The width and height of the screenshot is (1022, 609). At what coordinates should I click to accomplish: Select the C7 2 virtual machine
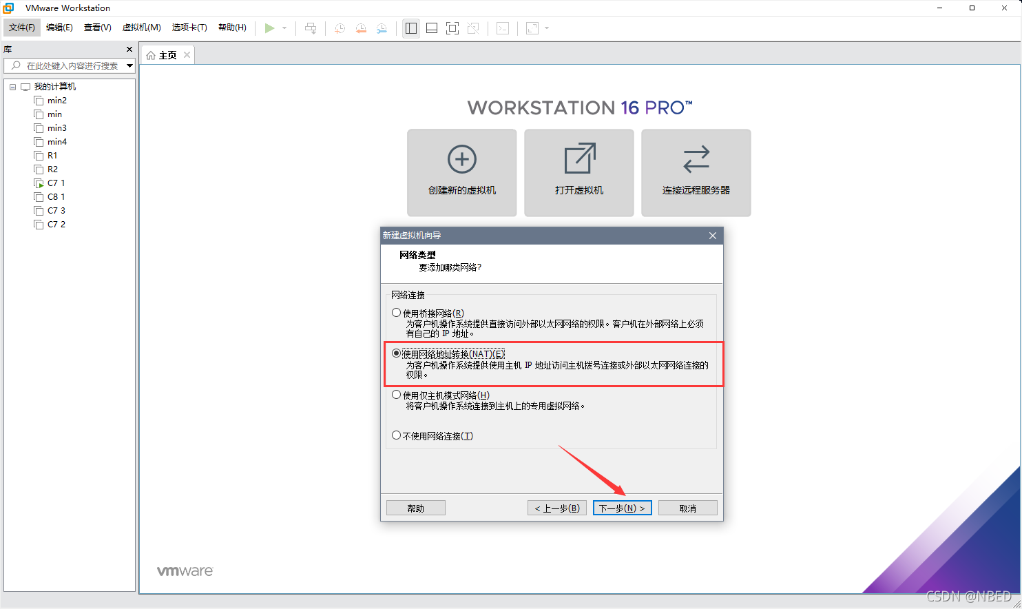click(56, 225)
